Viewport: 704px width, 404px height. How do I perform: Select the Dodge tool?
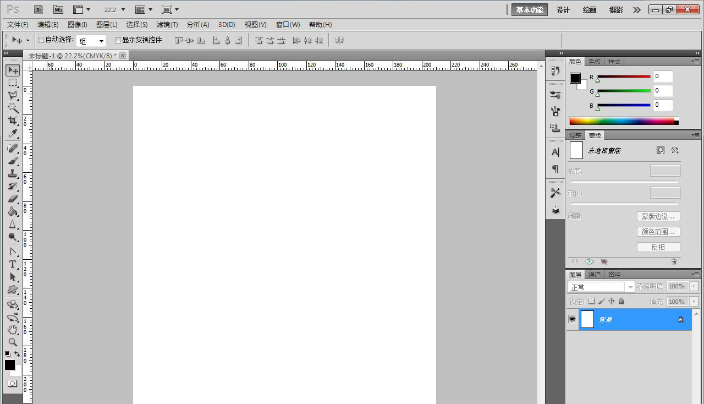pyautogui.click(x=13, y=237)
